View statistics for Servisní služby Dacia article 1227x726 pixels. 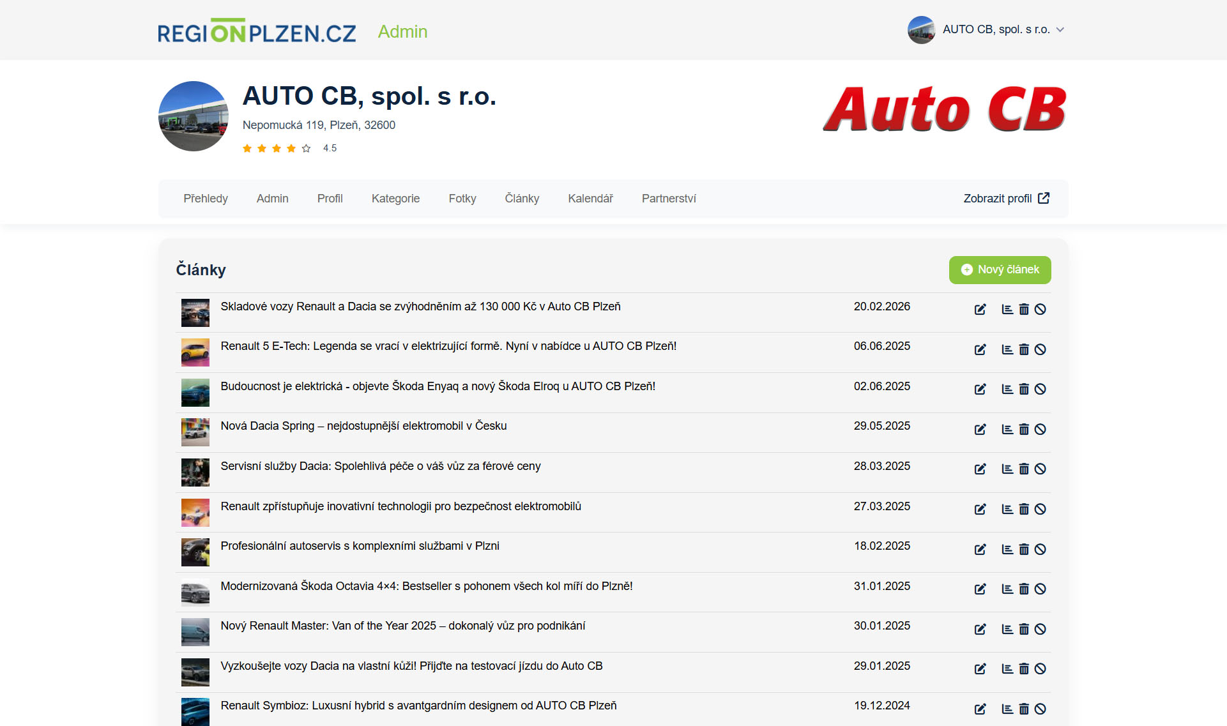coord(1007,469)
